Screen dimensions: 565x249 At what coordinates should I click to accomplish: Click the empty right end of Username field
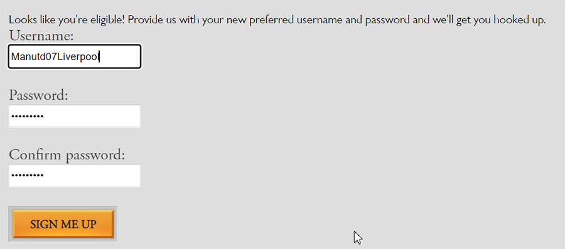point(121,56)
